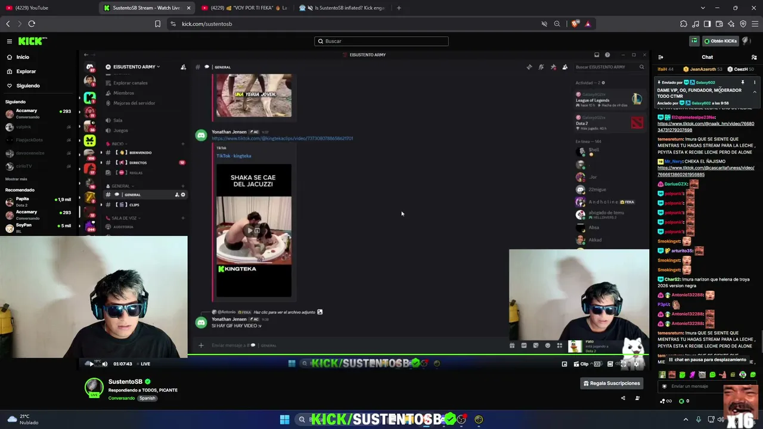The height and width of the screenshot is (429, 763).
Task: Select the Spanish language tag
Action: pos(147,398)
